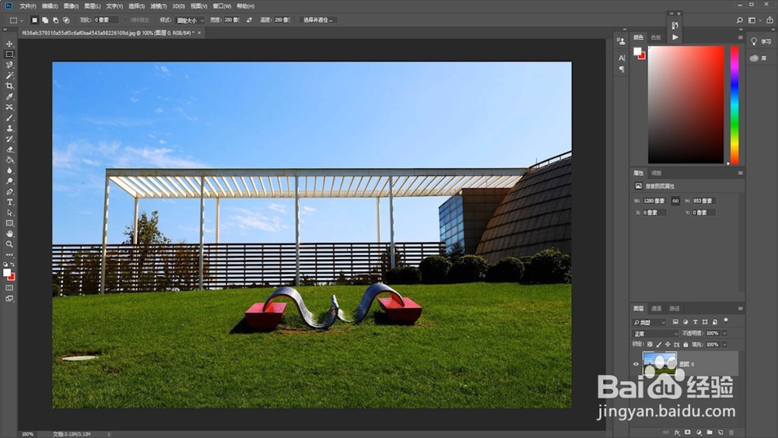Click New Selection mode button
Viewport: 778px width, 438px height.
click(34, 20)
